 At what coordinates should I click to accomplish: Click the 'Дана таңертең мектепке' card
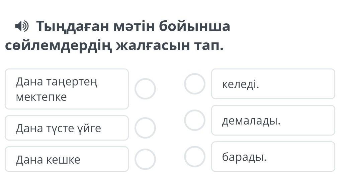click(x=67, y=89)
